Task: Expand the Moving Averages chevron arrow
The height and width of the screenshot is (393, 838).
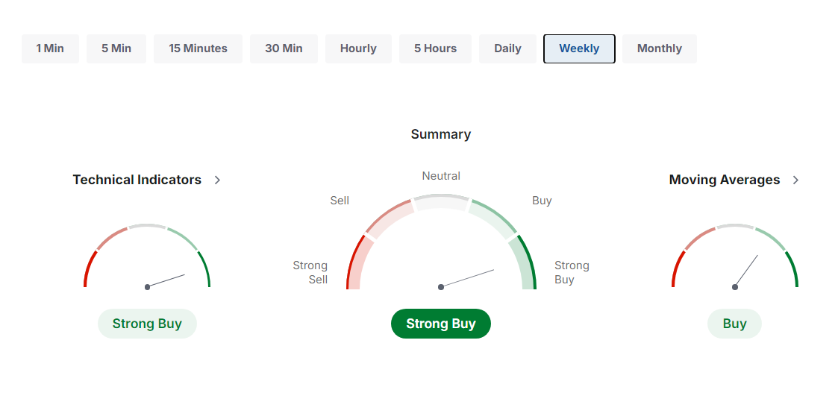Action: (795, 180)
